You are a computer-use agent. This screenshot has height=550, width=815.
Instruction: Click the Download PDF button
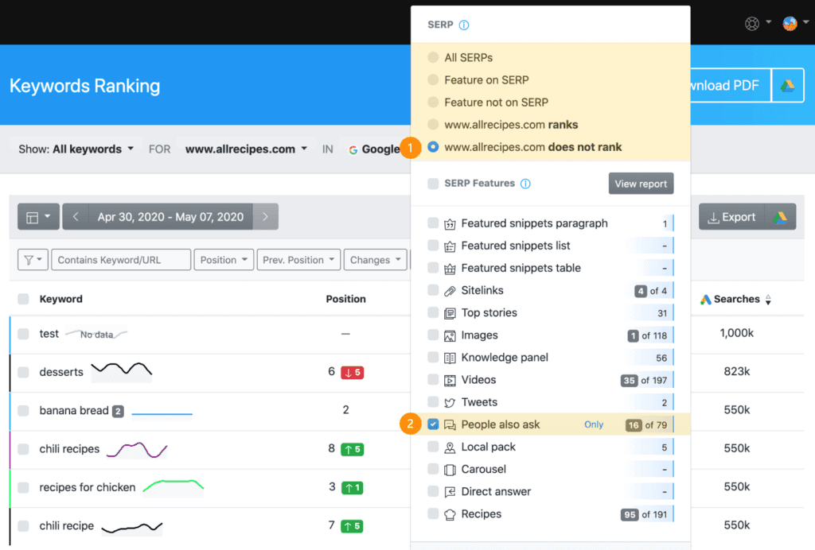point(731,86)
